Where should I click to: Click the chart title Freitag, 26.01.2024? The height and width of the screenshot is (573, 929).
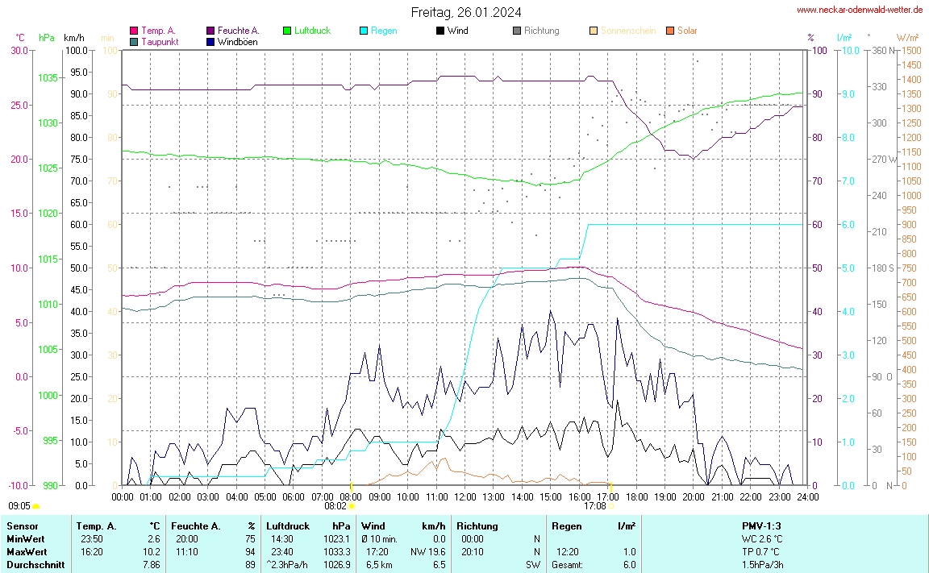pos(466,12)
